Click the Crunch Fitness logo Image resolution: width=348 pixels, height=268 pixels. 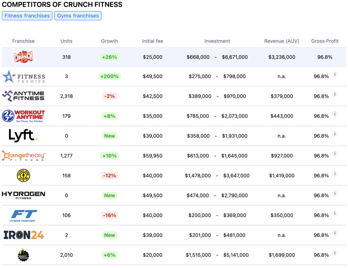(x=23, y=57)
